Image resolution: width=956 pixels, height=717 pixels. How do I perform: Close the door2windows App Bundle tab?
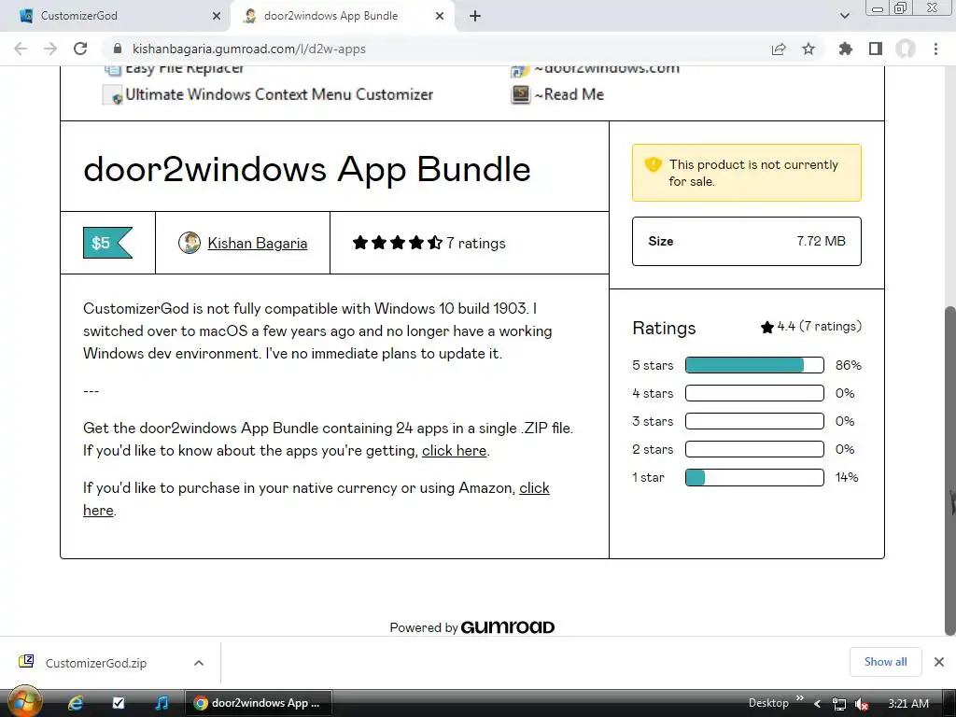440,16
